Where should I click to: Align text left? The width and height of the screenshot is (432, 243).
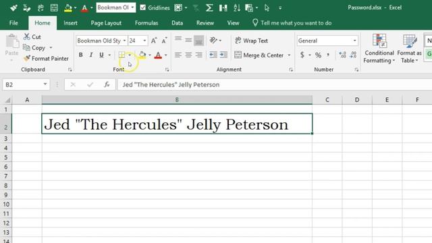pos(178,55)
